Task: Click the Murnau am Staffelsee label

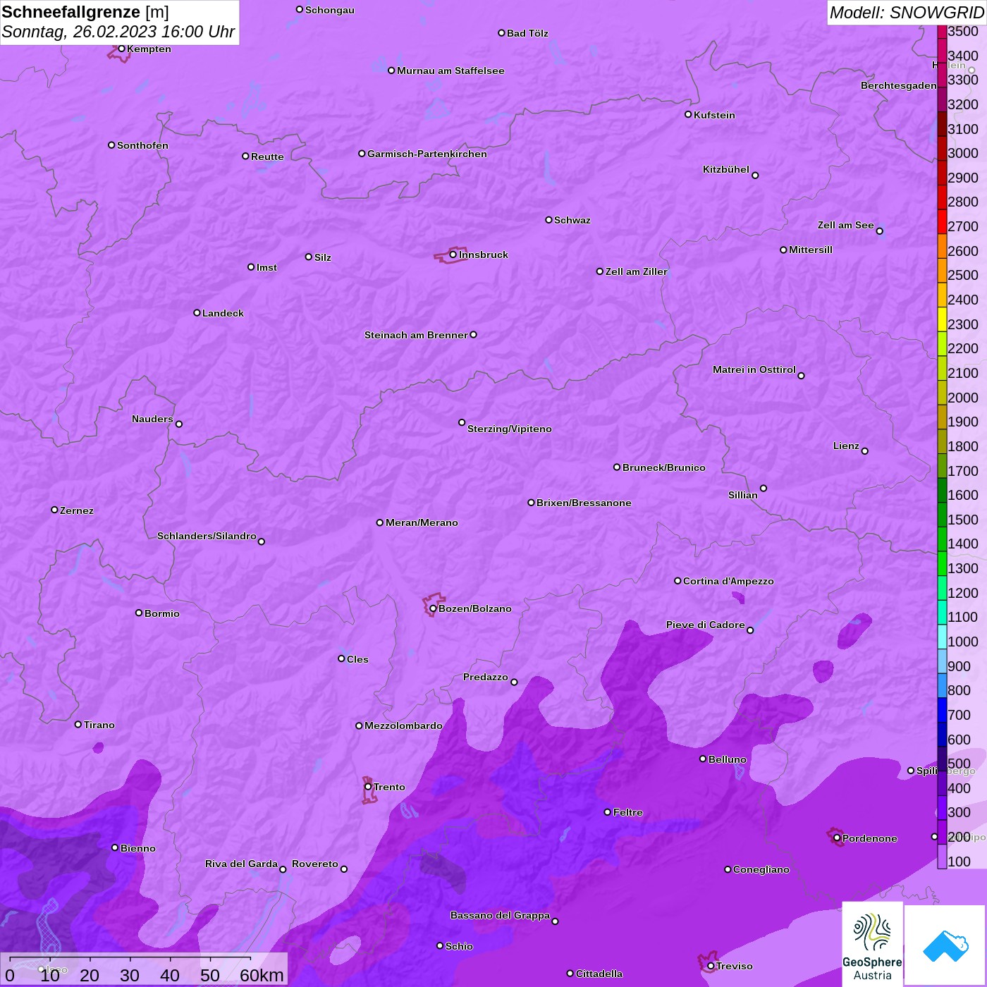Action: pyautogui.click(x=450, y=70)
